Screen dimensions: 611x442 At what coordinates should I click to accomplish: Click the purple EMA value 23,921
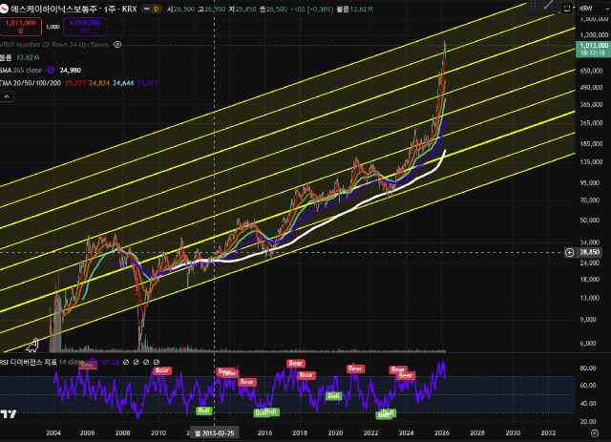pyautogui.click(x=147, y=83)
